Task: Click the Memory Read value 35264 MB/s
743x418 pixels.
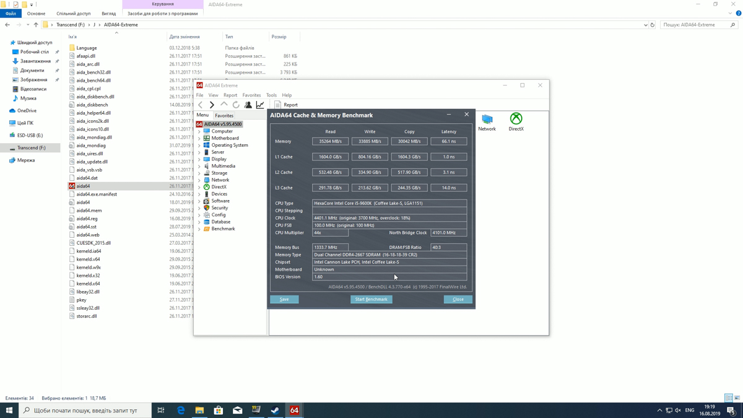Action: pyautogui.click(x=330, y=141)
